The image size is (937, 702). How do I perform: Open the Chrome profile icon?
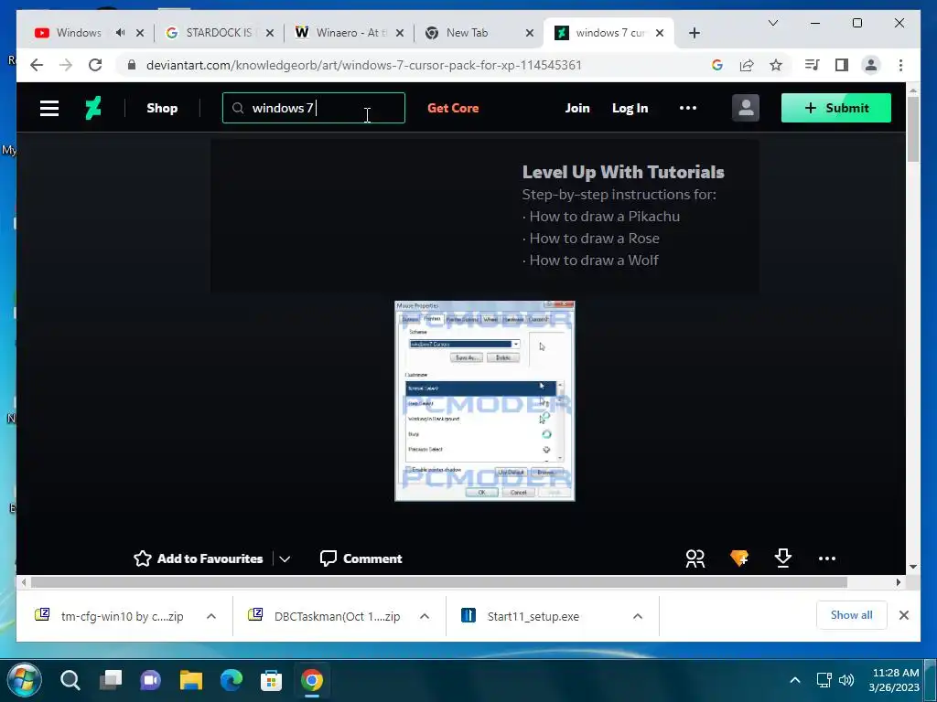click(x=871, y=65)
